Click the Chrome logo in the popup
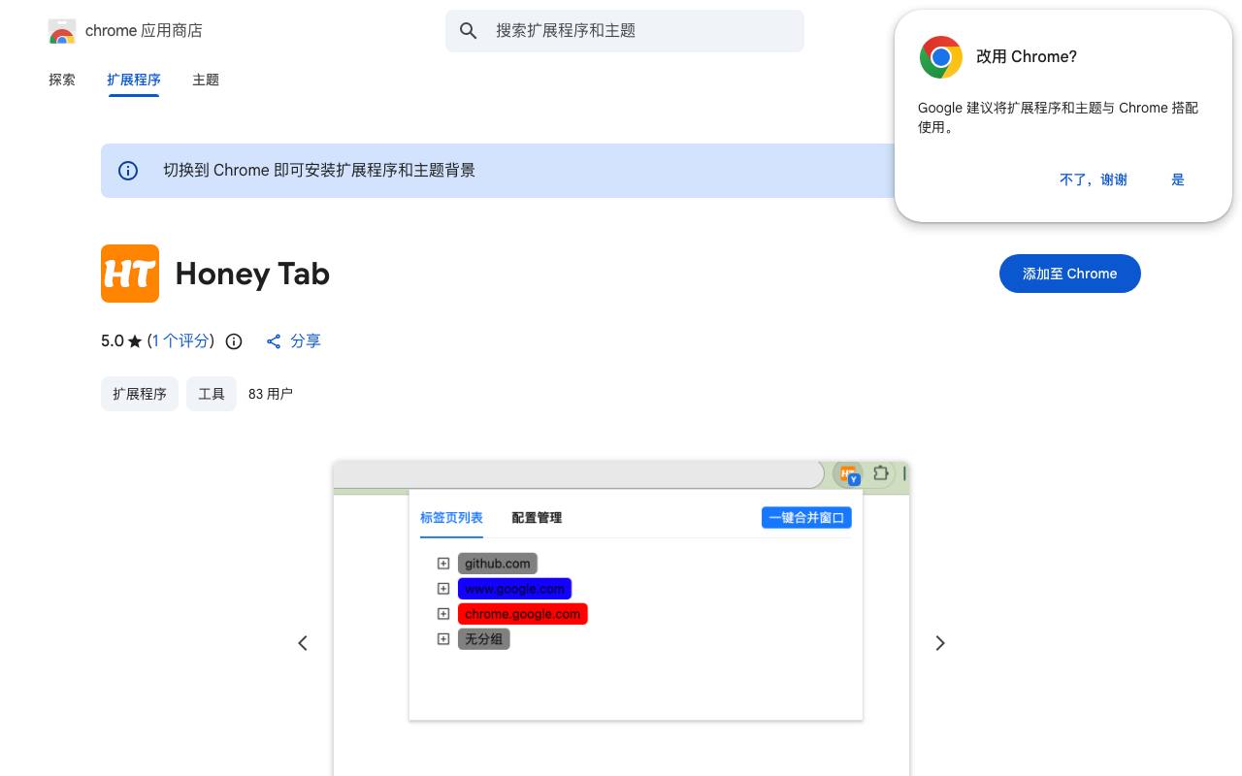Viewport: 1242px width, 776px height. [x=941, y=57]
